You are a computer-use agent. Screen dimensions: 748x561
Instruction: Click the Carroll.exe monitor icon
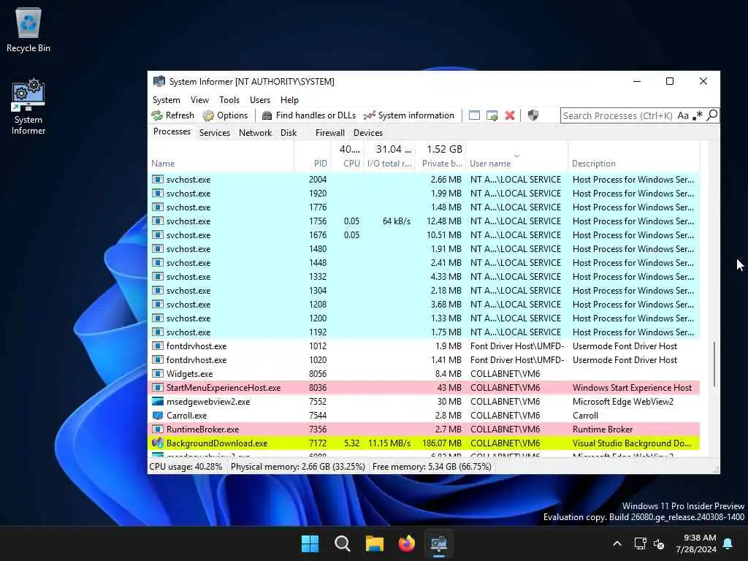[158, 416]
